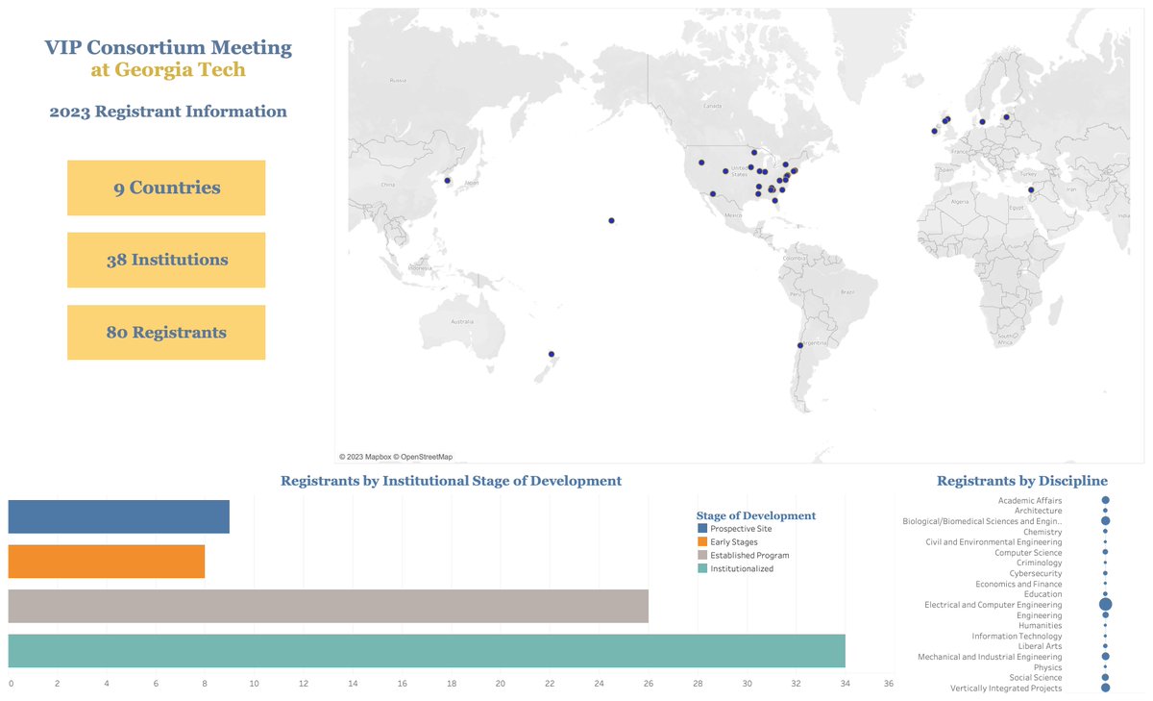Image resolution: width=1153 pixels, height=701 pixels.
Task: Select the Electrical and Computer Engineering bubble
Action: [1106, 604]
